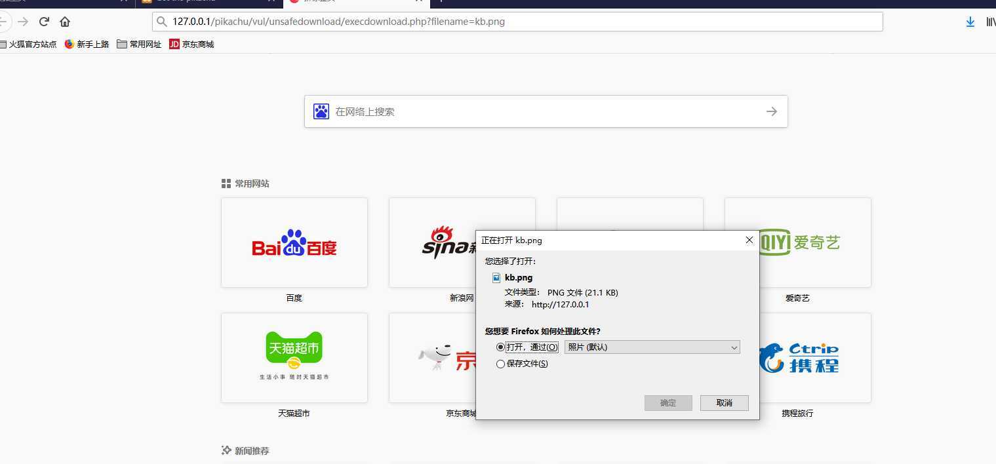Open the 天猫超市 site tile

click(294, 358)
